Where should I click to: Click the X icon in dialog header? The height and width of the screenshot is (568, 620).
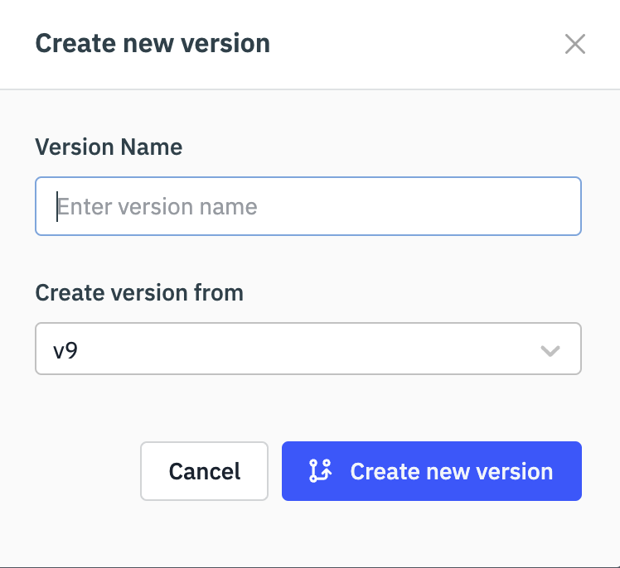click(574, 44)
